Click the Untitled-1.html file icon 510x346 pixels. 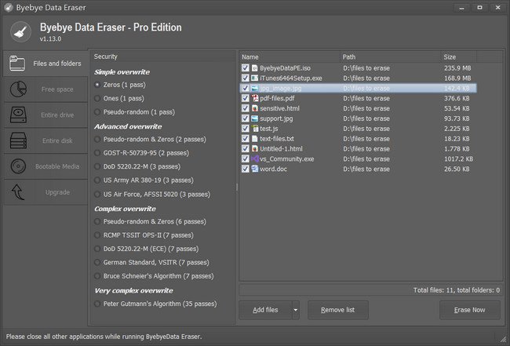pos(255,148)
